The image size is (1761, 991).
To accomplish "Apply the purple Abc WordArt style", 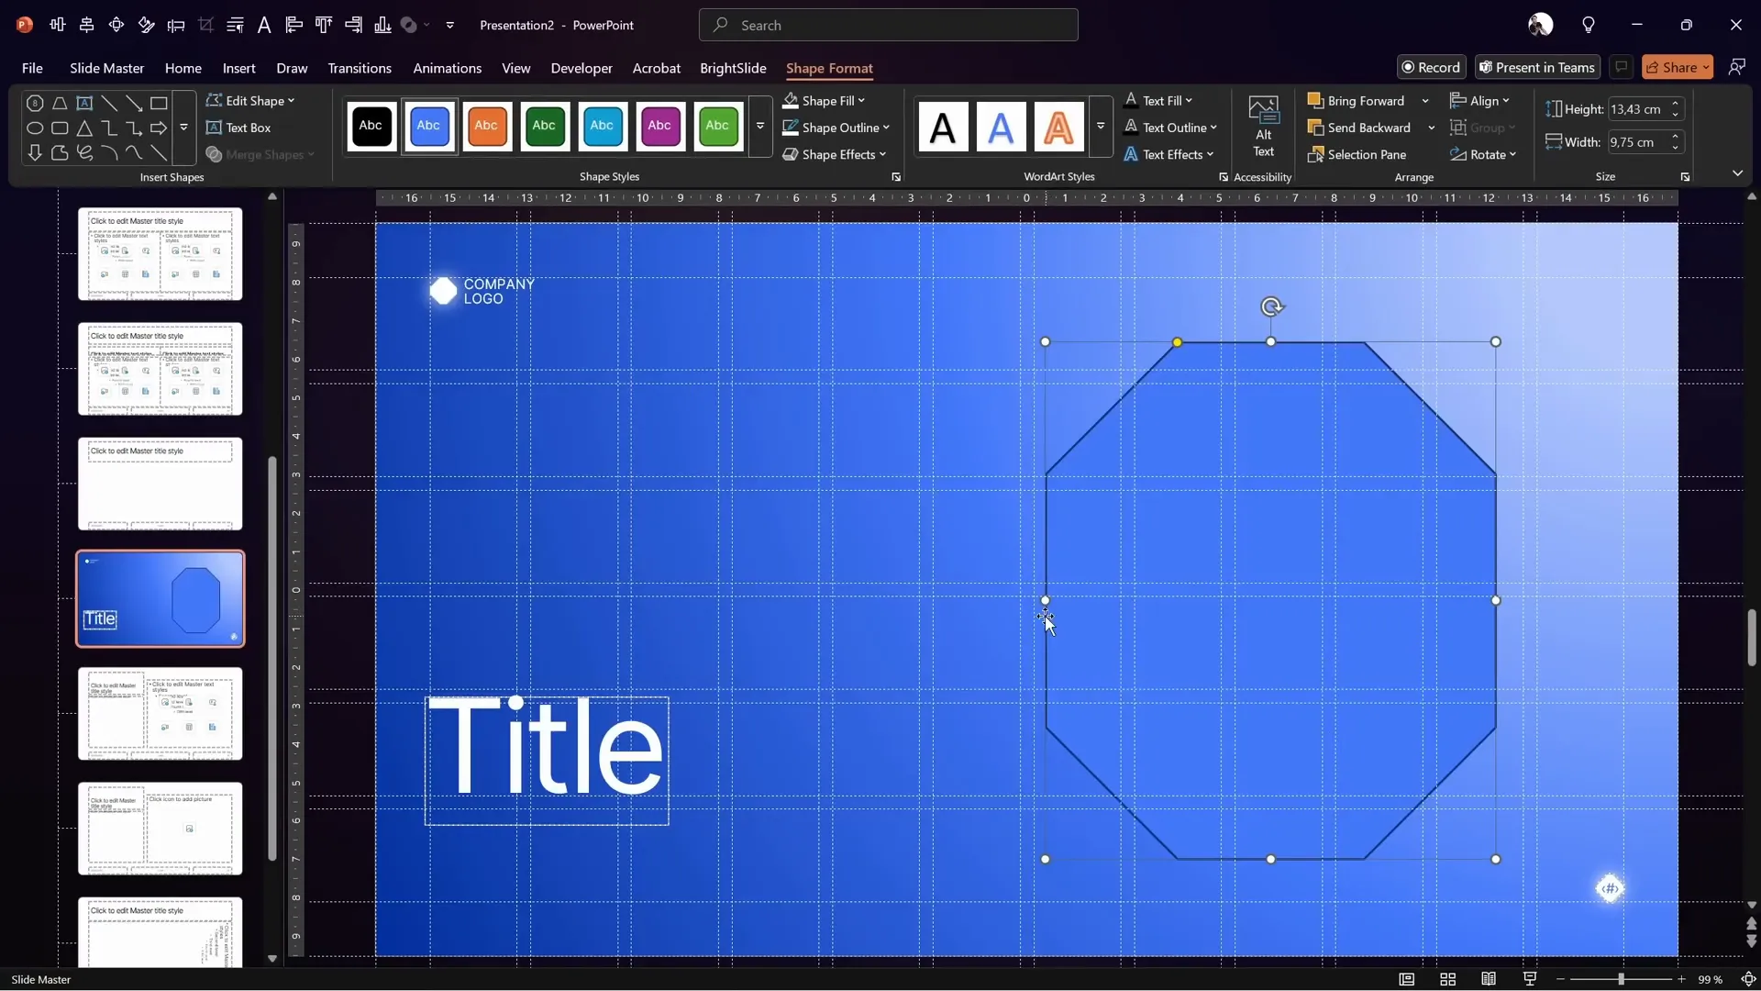I will coord(661,127).
